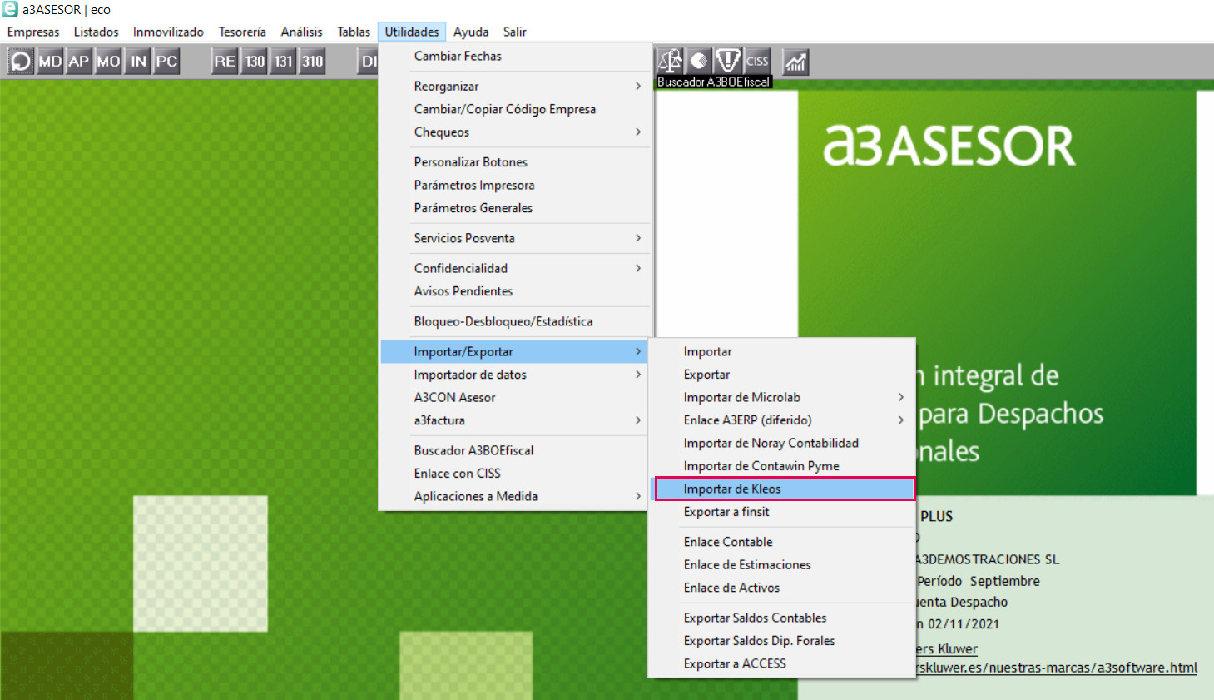The height and width of the screenshot is (700, 1214).
Task: Open Enlace de Estimaciones
Action: point(782,564)
